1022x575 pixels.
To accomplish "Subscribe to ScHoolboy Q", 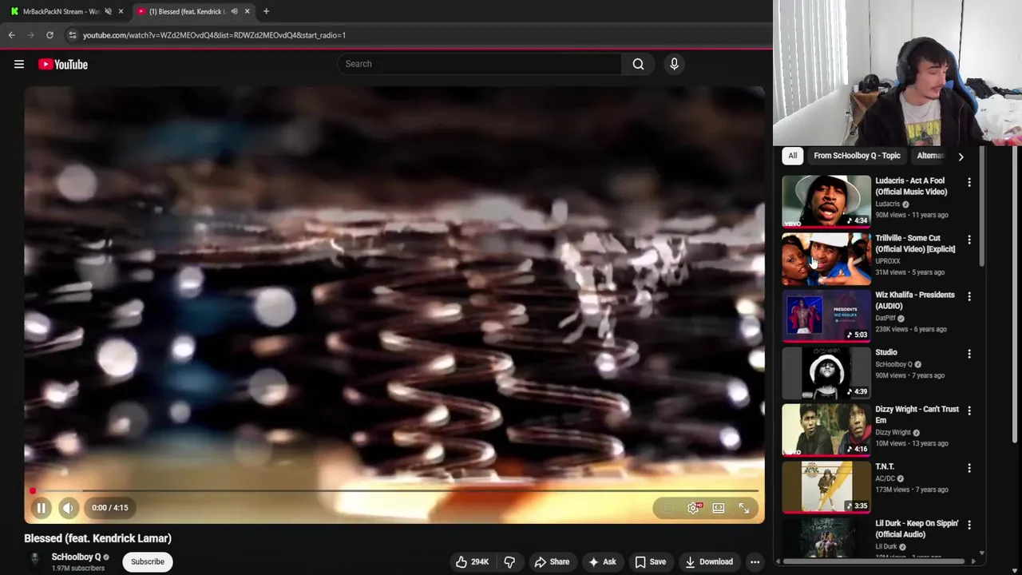I will point(148,561).
